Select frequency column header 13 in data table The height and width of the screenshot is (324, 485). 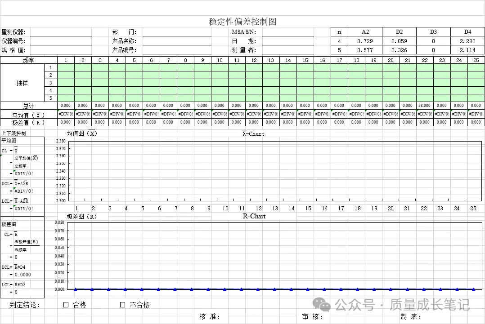pyautogui.click(x=271, y=60)
